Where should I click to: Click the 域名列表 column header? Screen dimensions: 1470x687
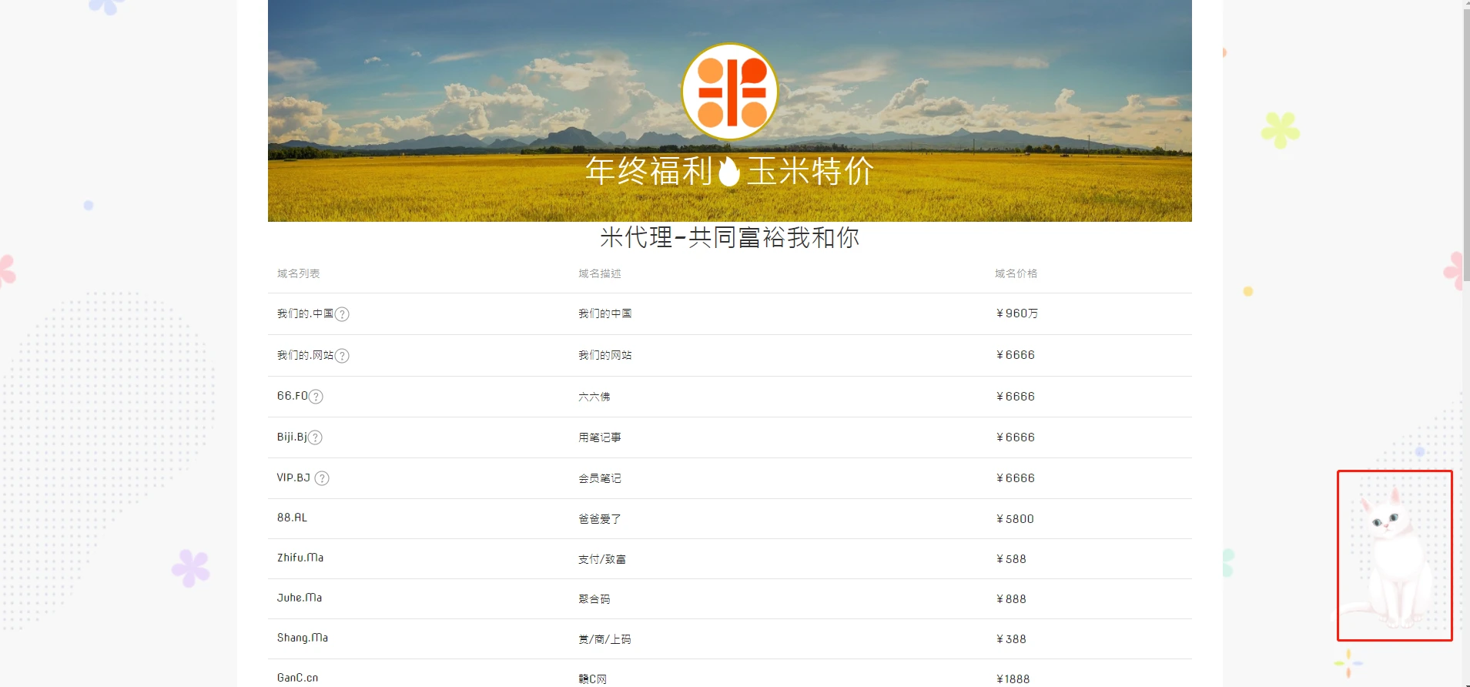point(298,273)
